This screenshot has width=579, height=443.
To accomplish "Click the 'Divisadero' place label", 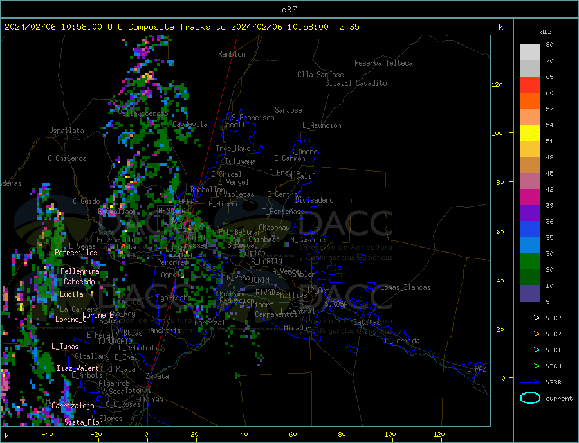I will tap(314, 200).
